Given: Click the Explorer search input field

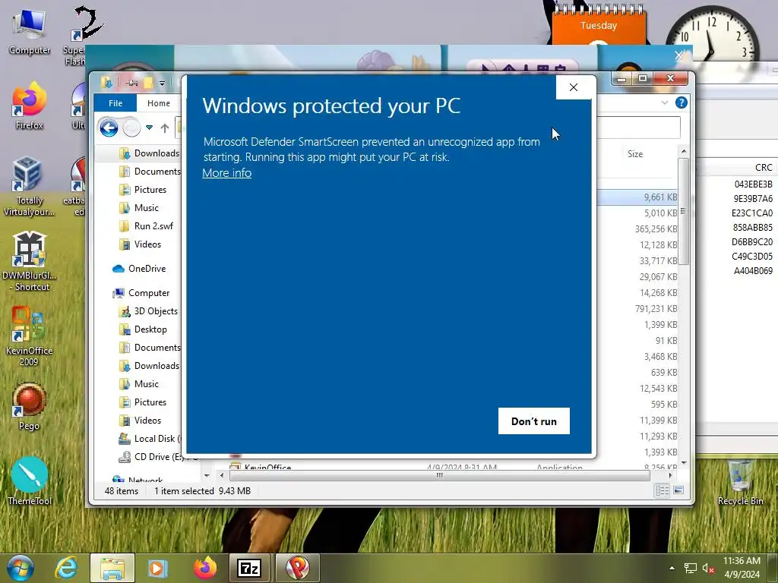Looking at the screenshot, I should pos(638,128).
